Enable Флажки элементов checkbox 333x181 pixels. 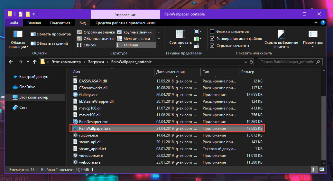[x=212, y=32]
